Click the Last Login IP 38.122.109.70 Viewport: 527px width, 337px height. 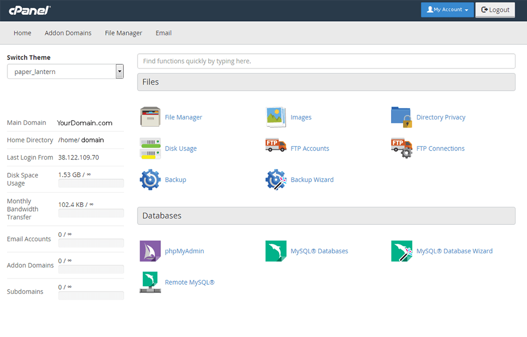pos(79,157)
